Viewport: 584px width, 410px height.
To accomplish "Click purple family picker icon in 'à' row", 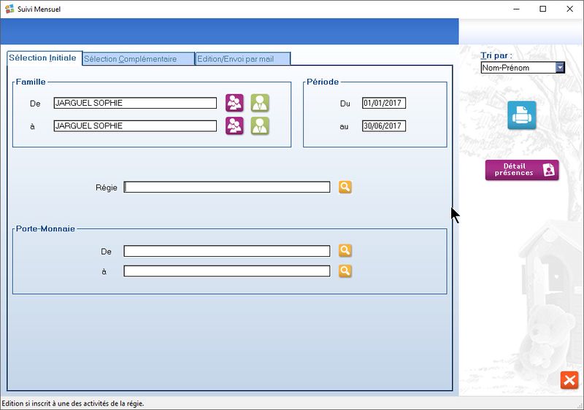I will coord(234,125).
